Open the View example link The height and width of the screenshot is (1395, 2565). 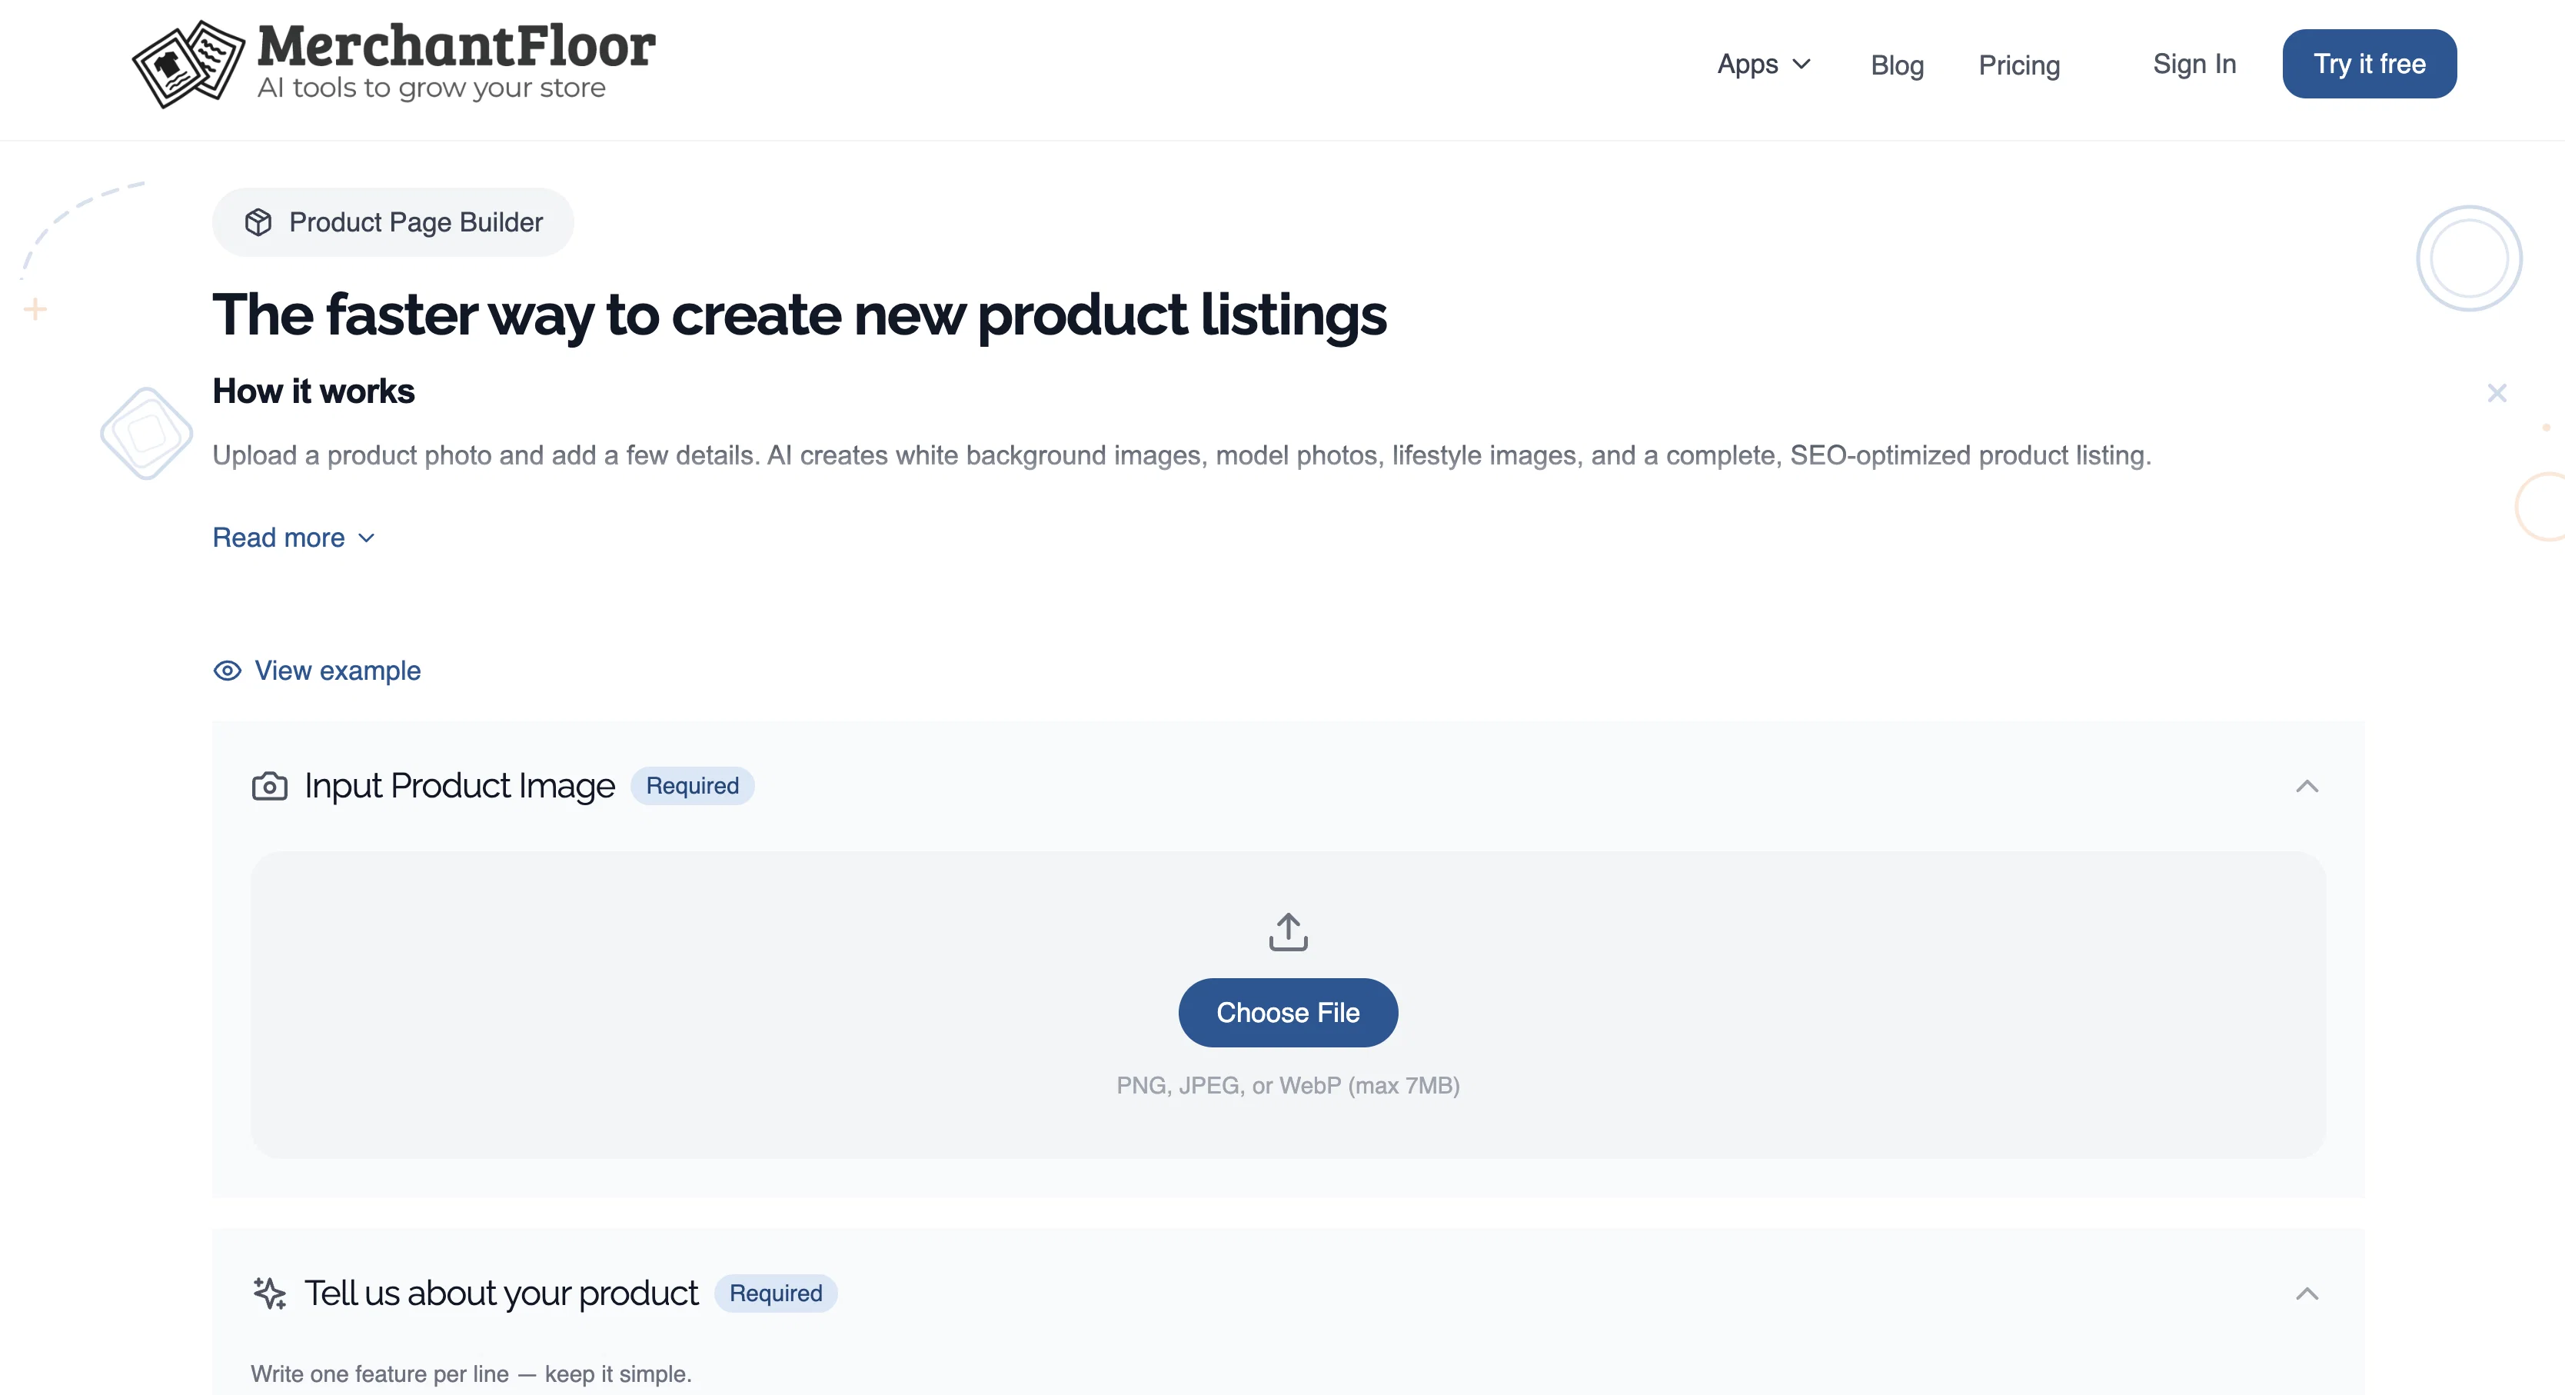317,670
